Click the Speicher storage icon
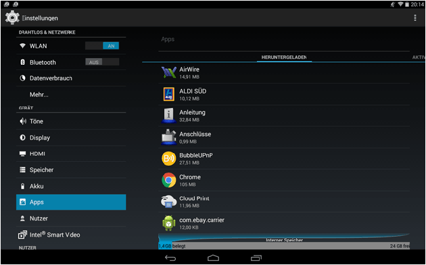The height and width of the screenshot is (265, 426). 22,170
